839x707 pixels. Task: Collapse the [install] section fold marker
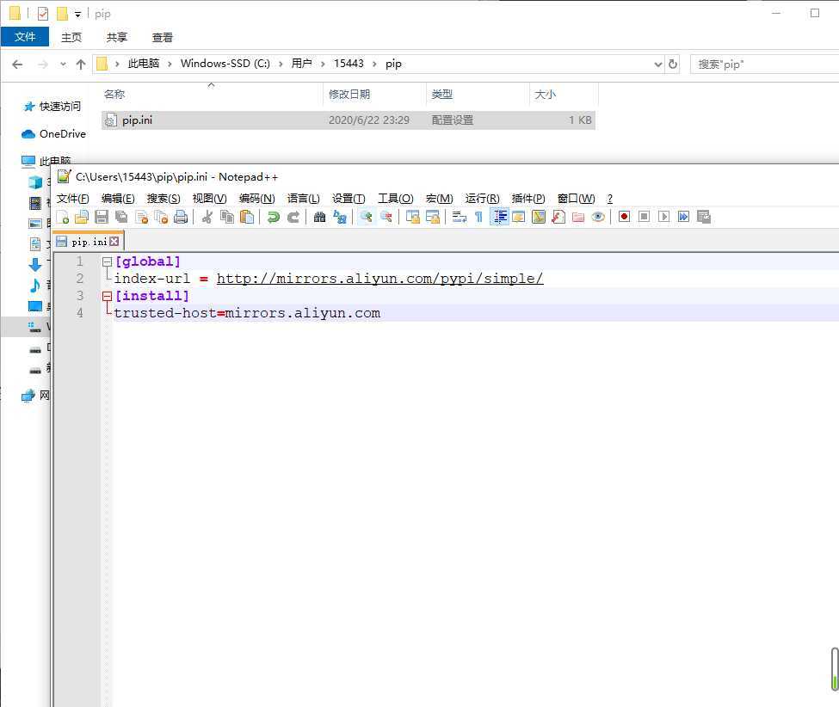tap(107, 296)
